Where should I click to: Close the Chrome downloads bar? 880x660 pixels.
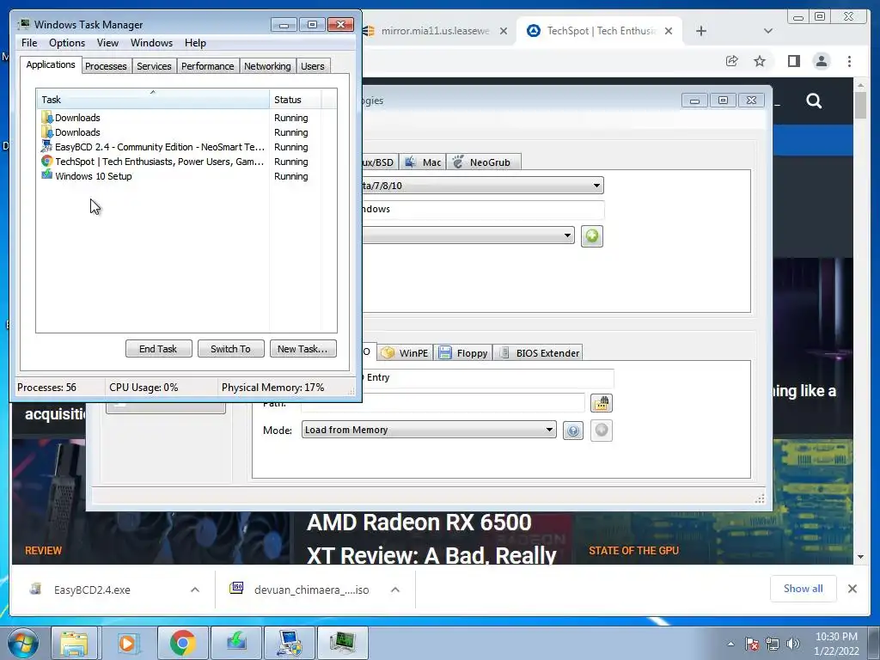point(852,589)
